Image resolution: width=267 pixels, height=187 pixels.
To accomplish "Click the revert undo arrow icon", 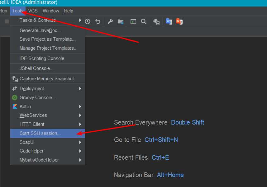I will tap(98, 21).
